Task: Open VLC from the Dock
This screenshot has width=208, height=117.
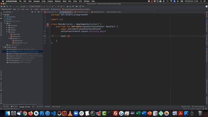Action: 70,113
